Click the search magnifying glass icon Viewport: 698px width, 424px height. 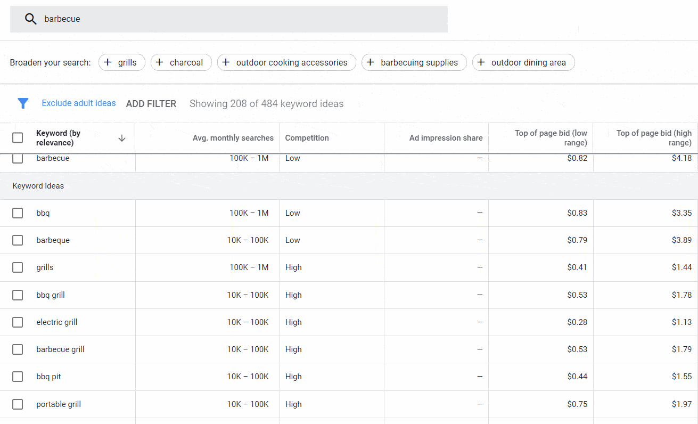(30, 19)
